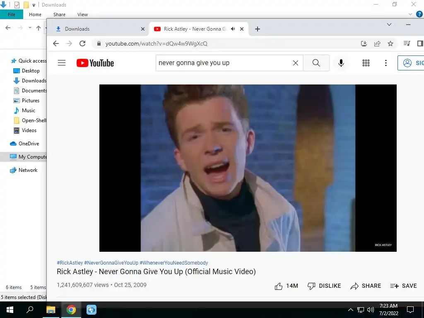This screenshot has width=424, height=318.
Task: Open Explorer help question mark
Action: (419, 14)
